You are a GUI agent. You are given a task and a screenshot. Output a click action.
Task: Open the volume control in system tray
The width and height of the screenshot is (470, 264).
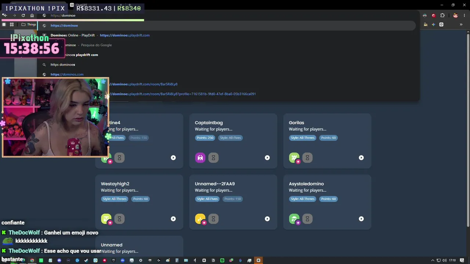click(445, 260)
